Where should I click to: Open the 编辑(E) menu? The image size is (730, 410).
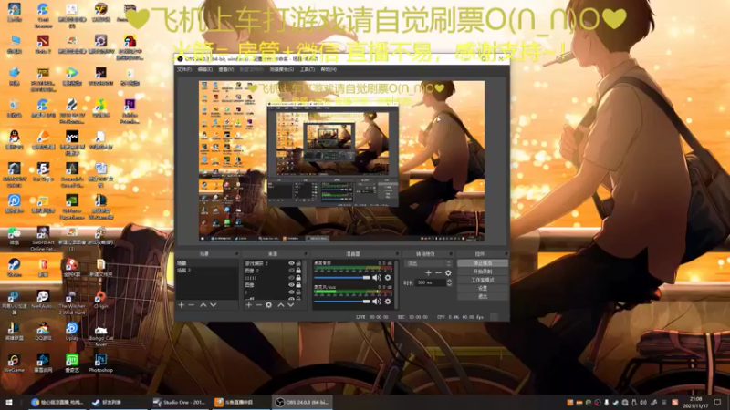tap(204, 69)
